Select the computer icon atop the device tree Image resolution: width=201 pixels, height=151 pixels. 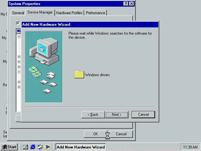click(x=19, y=31)
